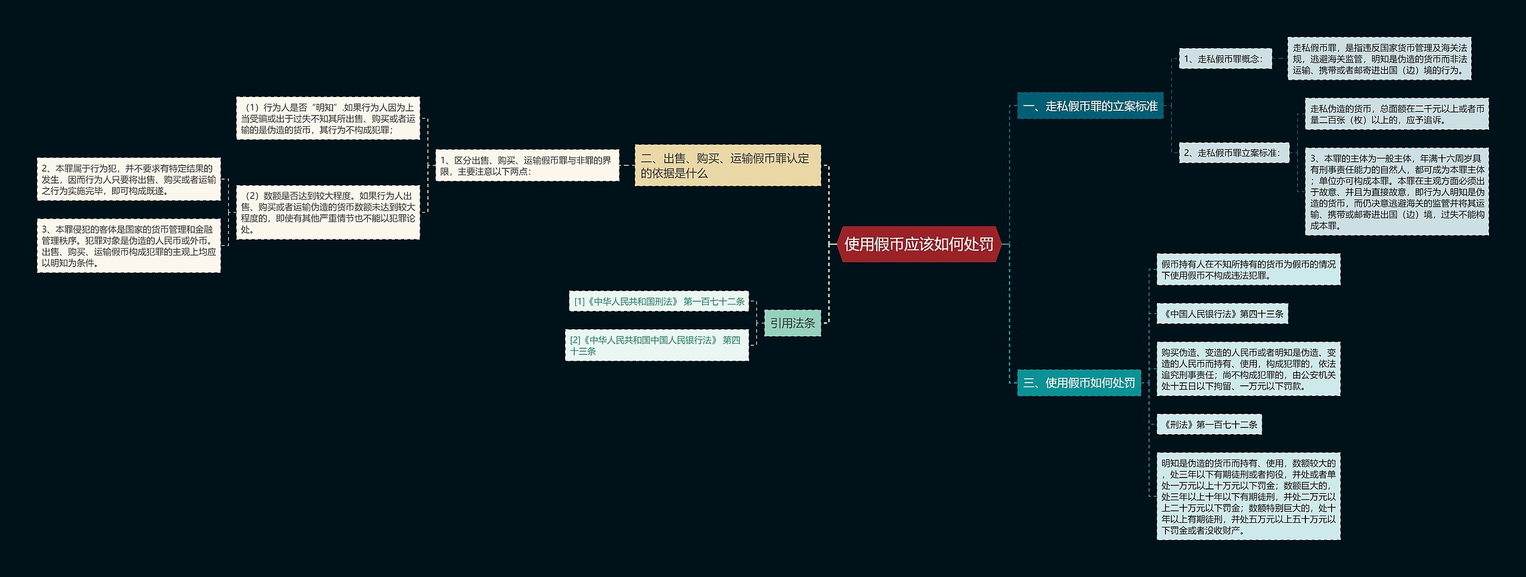Select node 《刑法》第一百七十二条
The width and height of the screenshot is (1526, 577).
tap(1209, 425)
